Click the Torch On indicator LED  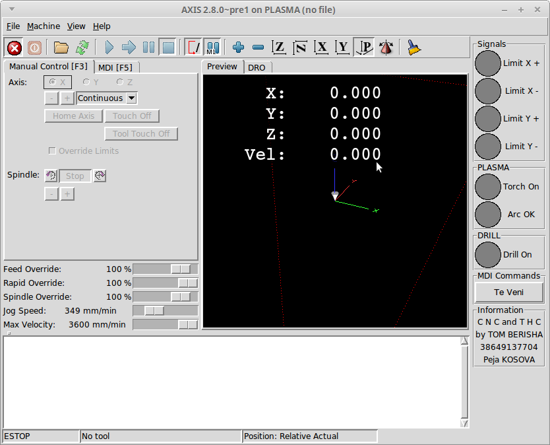pyautogui.click(x=487, y=186)
